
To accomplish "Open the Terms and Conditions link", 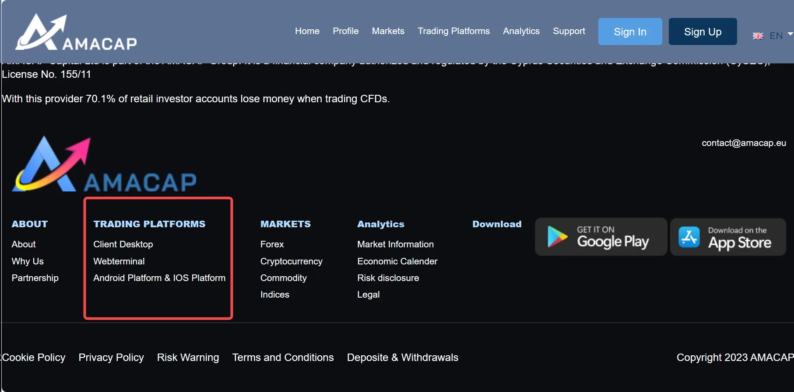I will tap(283, 357).
